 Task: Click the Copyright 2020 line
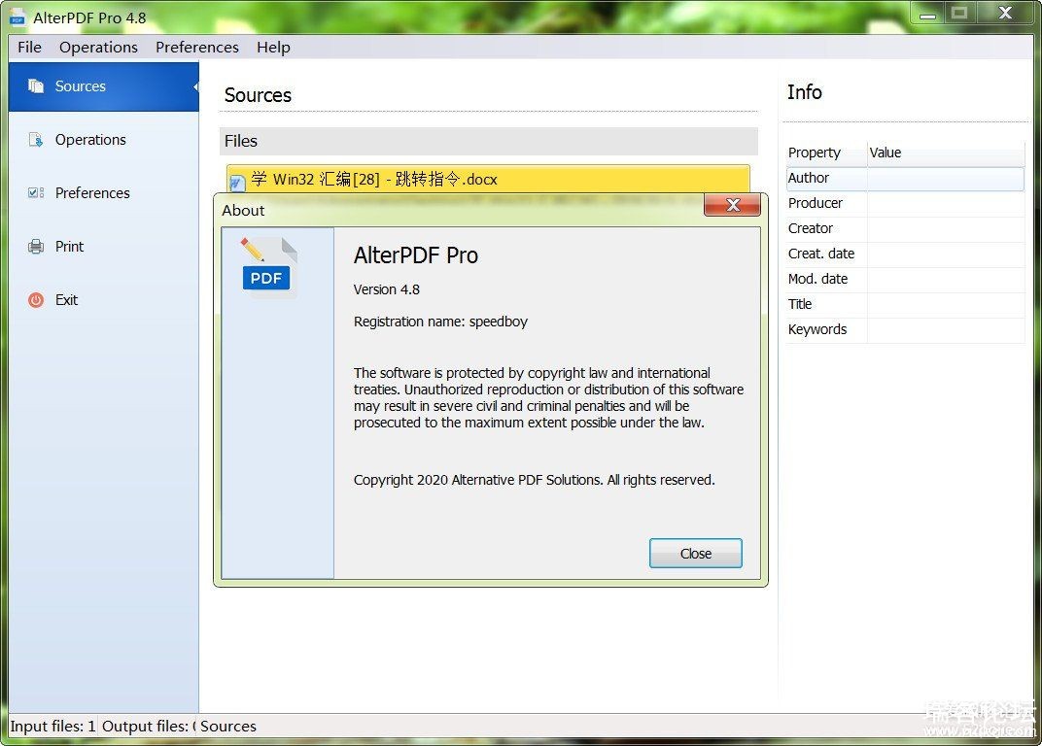[535, 480]
